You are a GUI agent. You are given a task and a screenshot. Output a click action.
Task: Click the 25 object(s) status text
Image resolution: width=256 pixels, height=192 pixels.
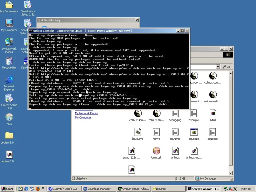pos(79,178)
